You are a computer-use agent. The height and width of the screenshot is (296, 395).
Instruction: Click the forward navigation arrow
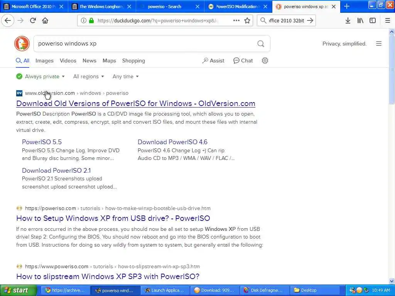point(21,21)
